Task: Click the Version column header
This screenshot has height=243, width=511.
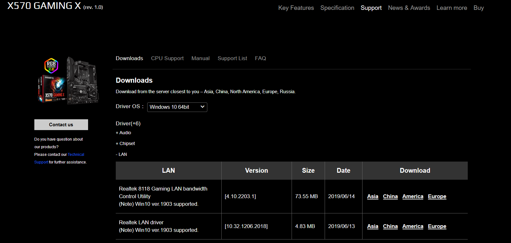Action: (x=257, y=170)
